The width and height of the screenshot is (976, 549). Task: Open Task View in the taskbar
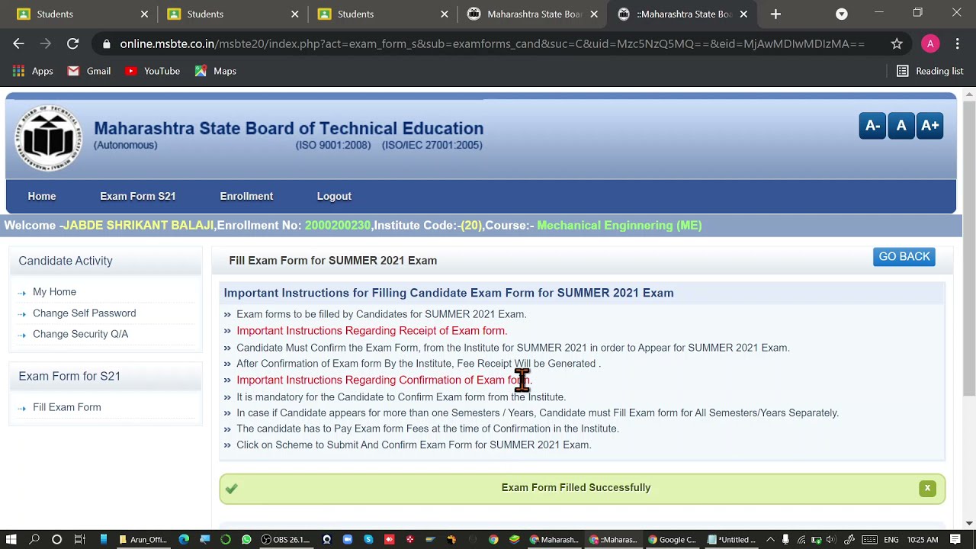pos(79,539)
